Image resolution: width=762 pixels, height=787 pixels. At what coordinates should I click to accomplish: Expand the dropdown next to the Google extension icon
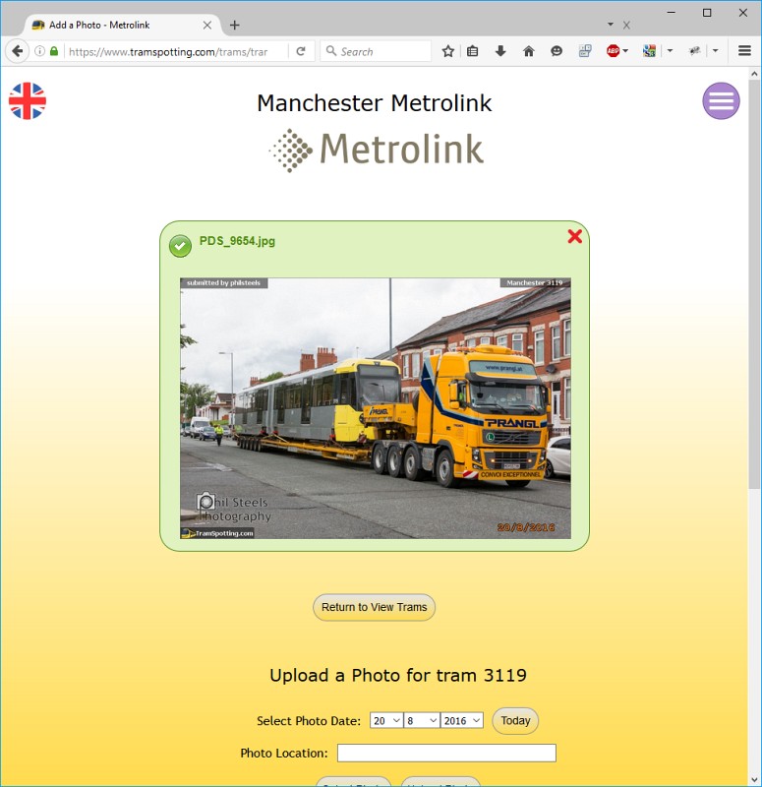point(670,51)
